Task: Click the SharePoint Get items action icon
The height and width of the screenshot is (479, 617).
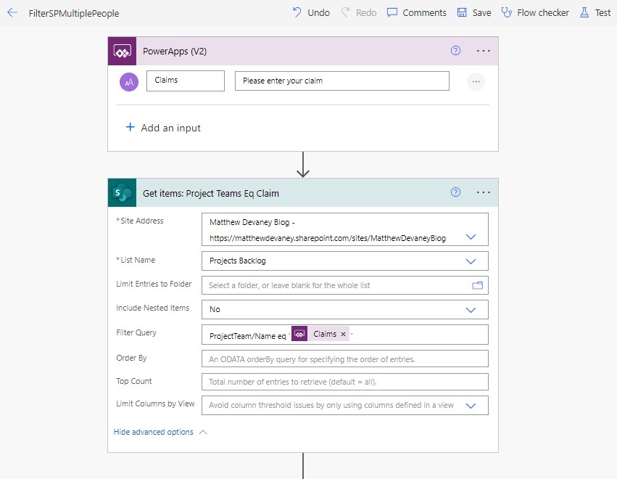Action: click(x=123, y=192)
